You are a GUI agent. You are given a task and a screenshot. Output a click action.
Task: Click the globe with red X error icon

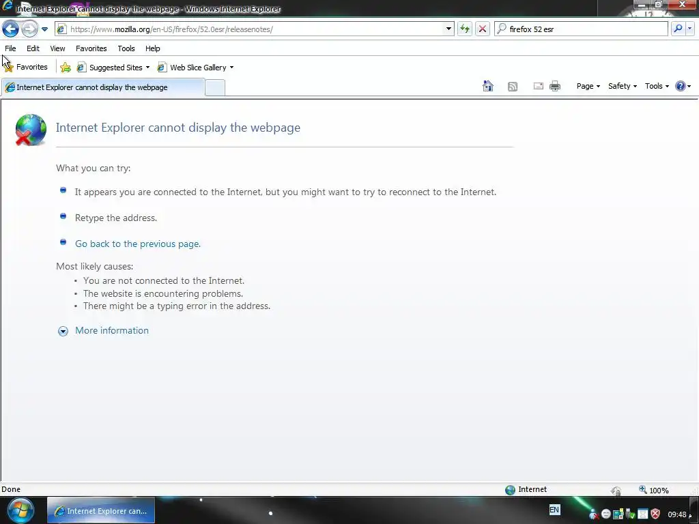(x=30, y=130)
